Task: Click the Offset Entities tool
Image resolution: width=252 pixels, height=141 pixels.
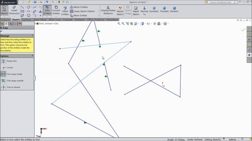Action: coord(65,11)
